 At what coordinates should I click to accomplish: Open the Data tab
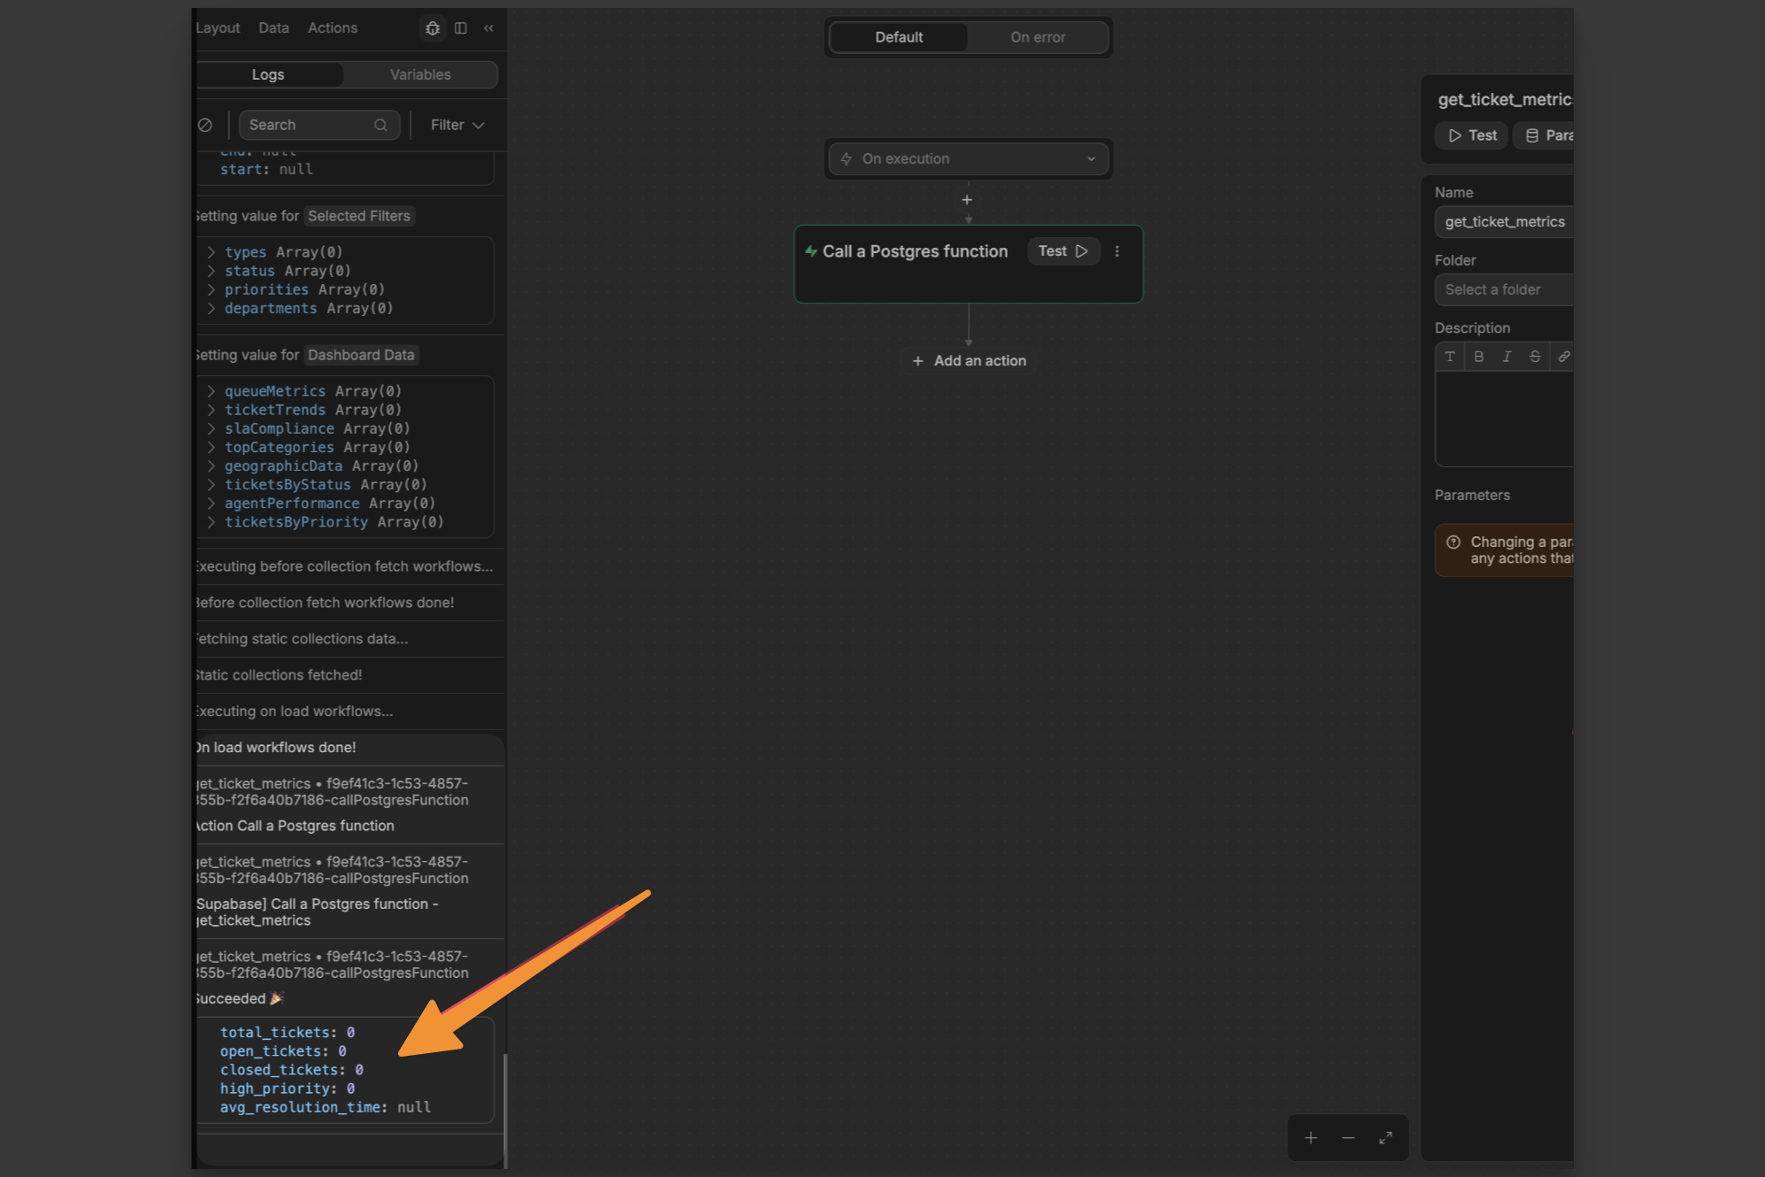point(273,28)
